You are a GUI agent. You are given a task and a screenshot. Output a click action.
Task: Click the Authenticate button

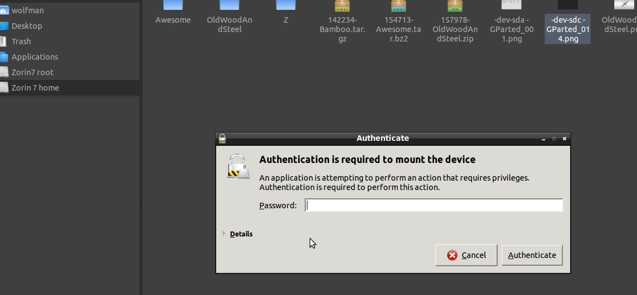tap(532, 255)
